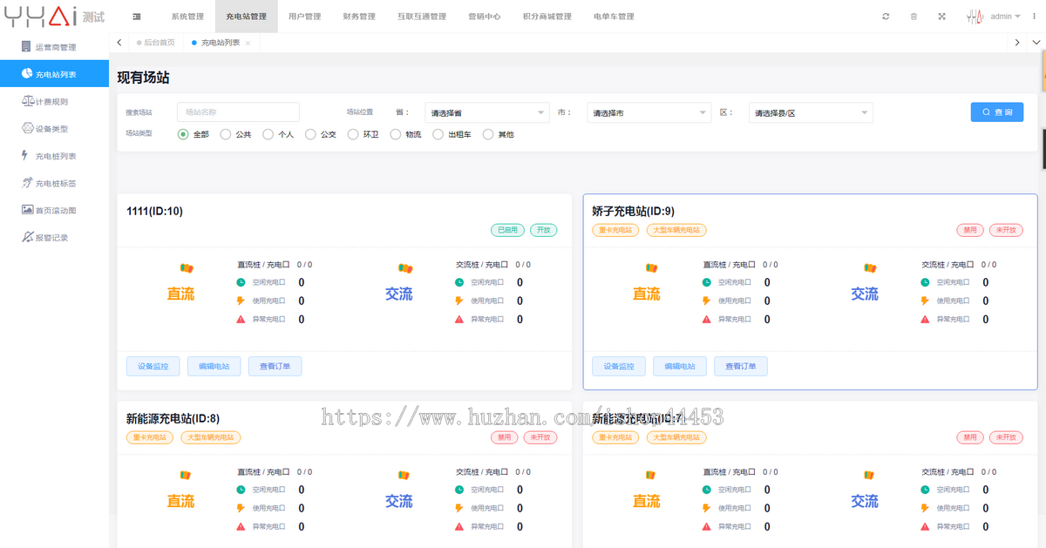Click the trash icon in top bar

tap(914, 17)
